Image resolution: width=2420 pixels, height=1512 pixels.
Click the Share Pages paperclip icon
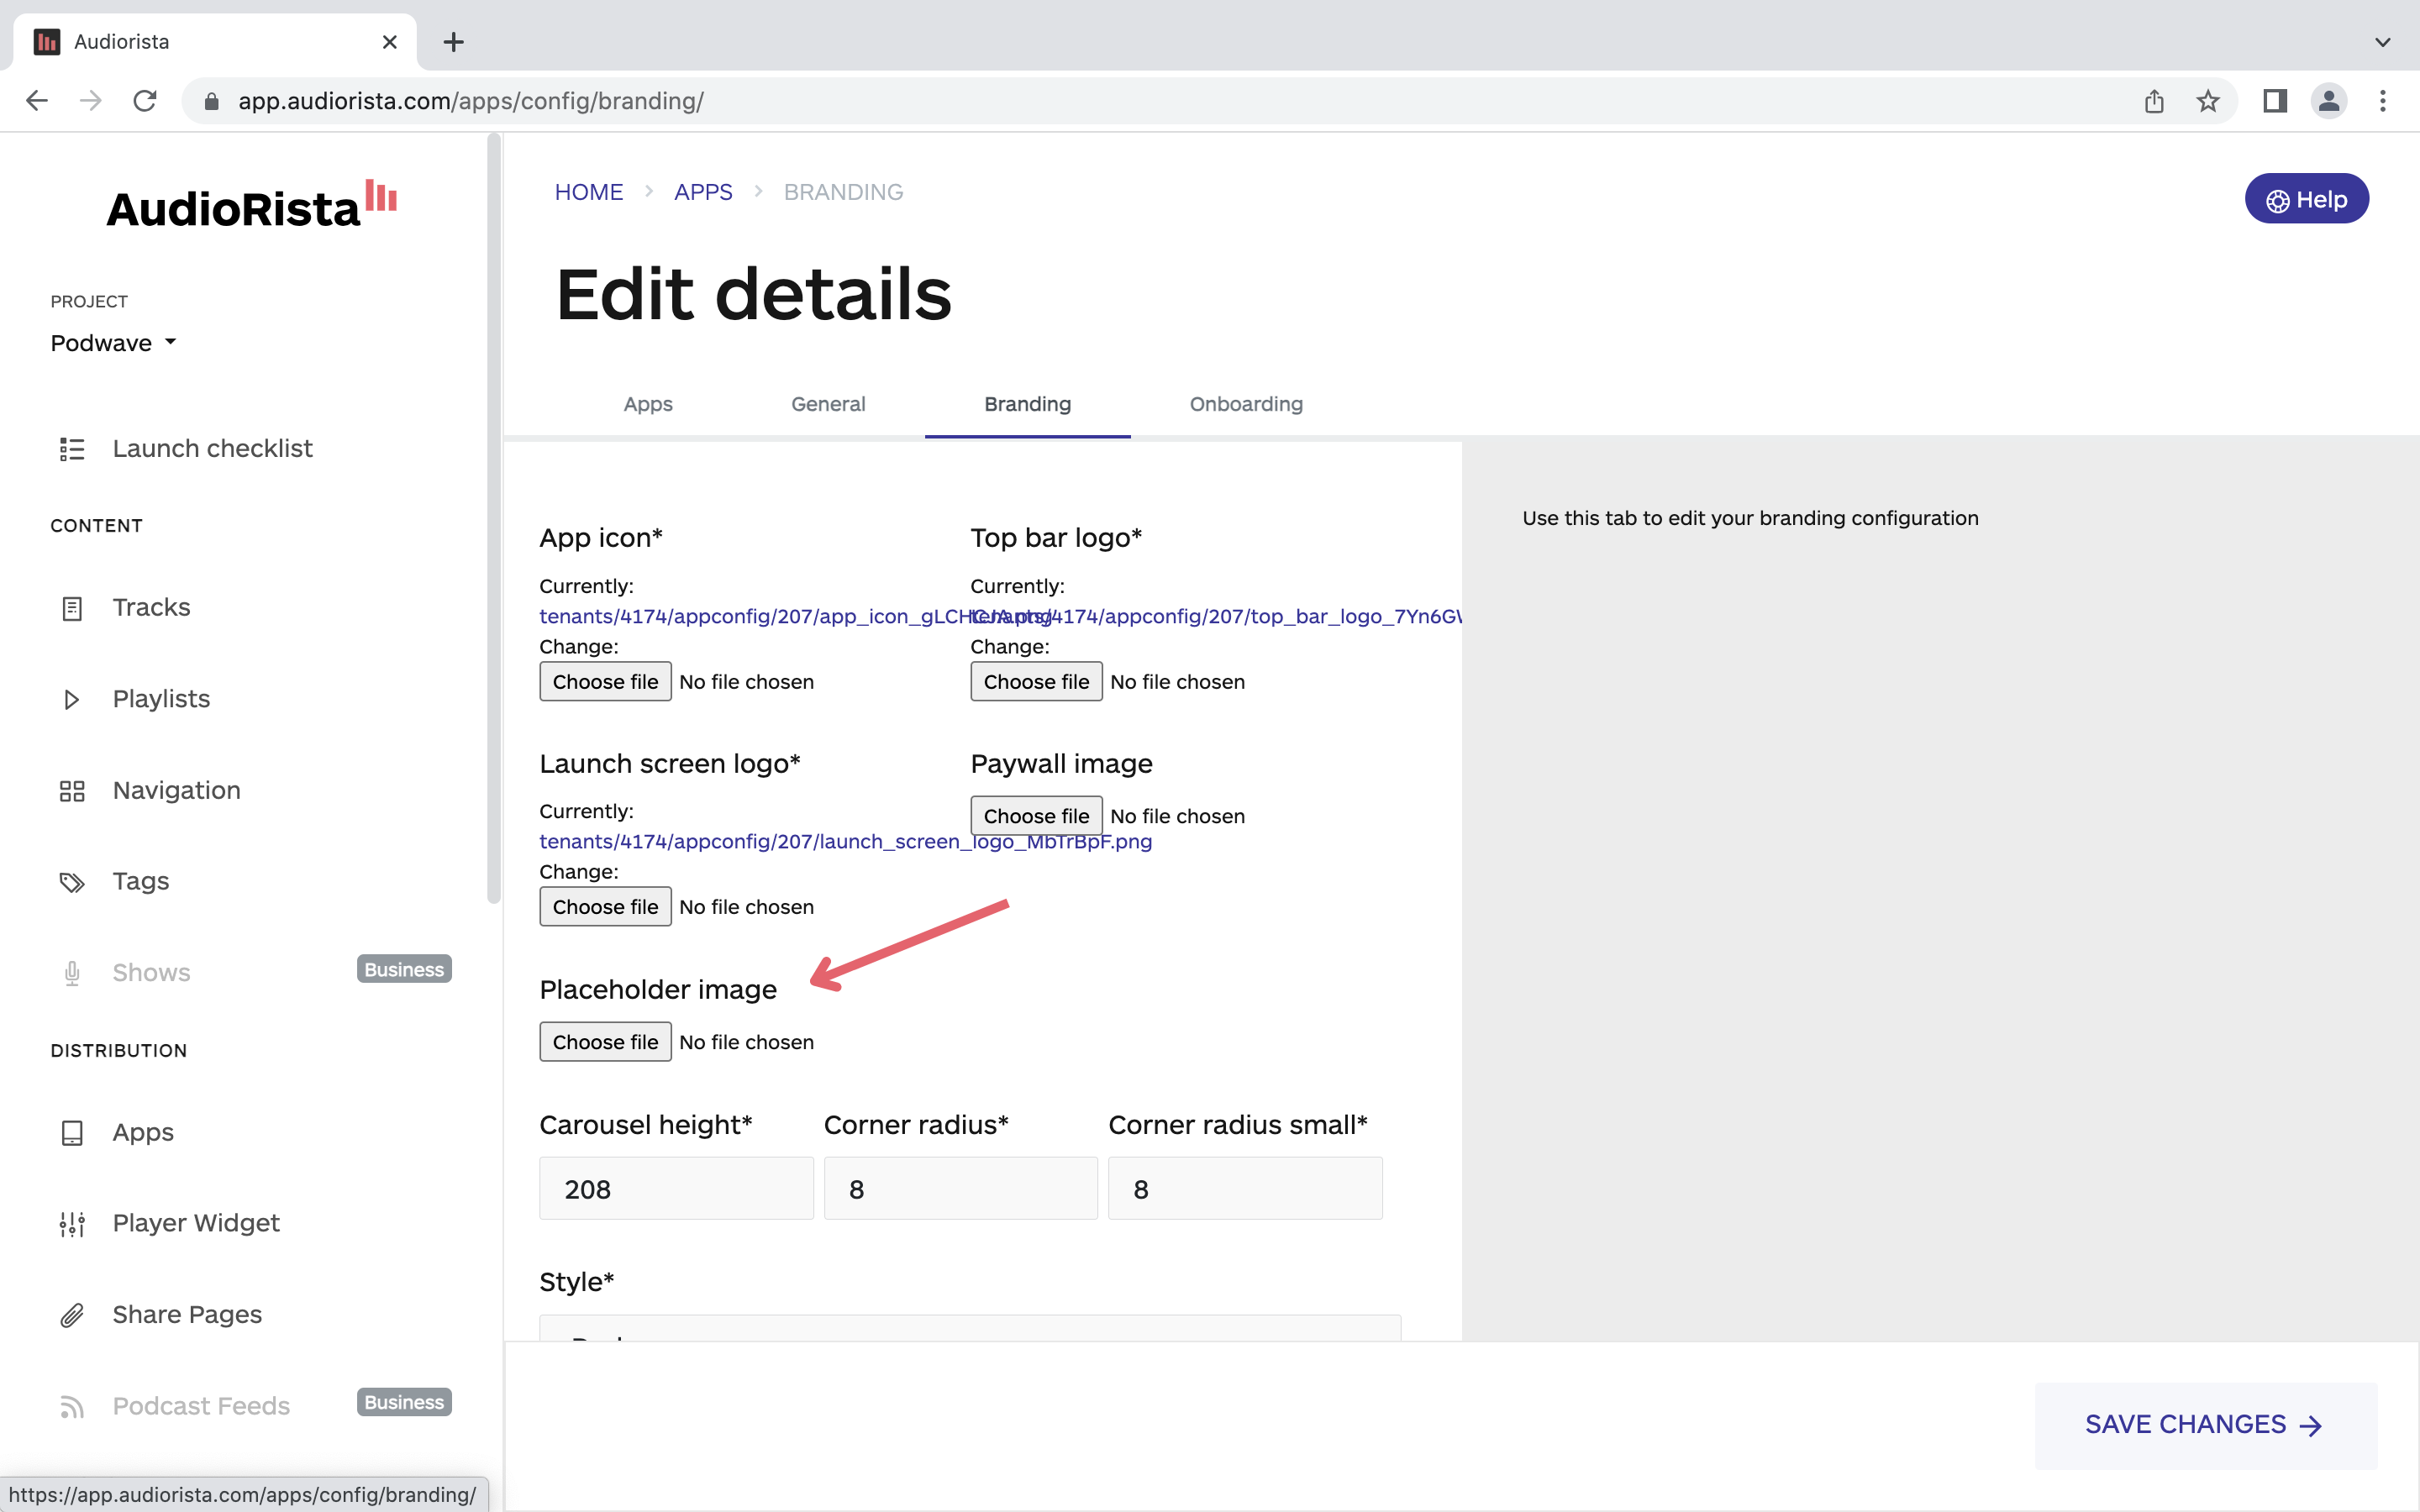coord(72,1315)
